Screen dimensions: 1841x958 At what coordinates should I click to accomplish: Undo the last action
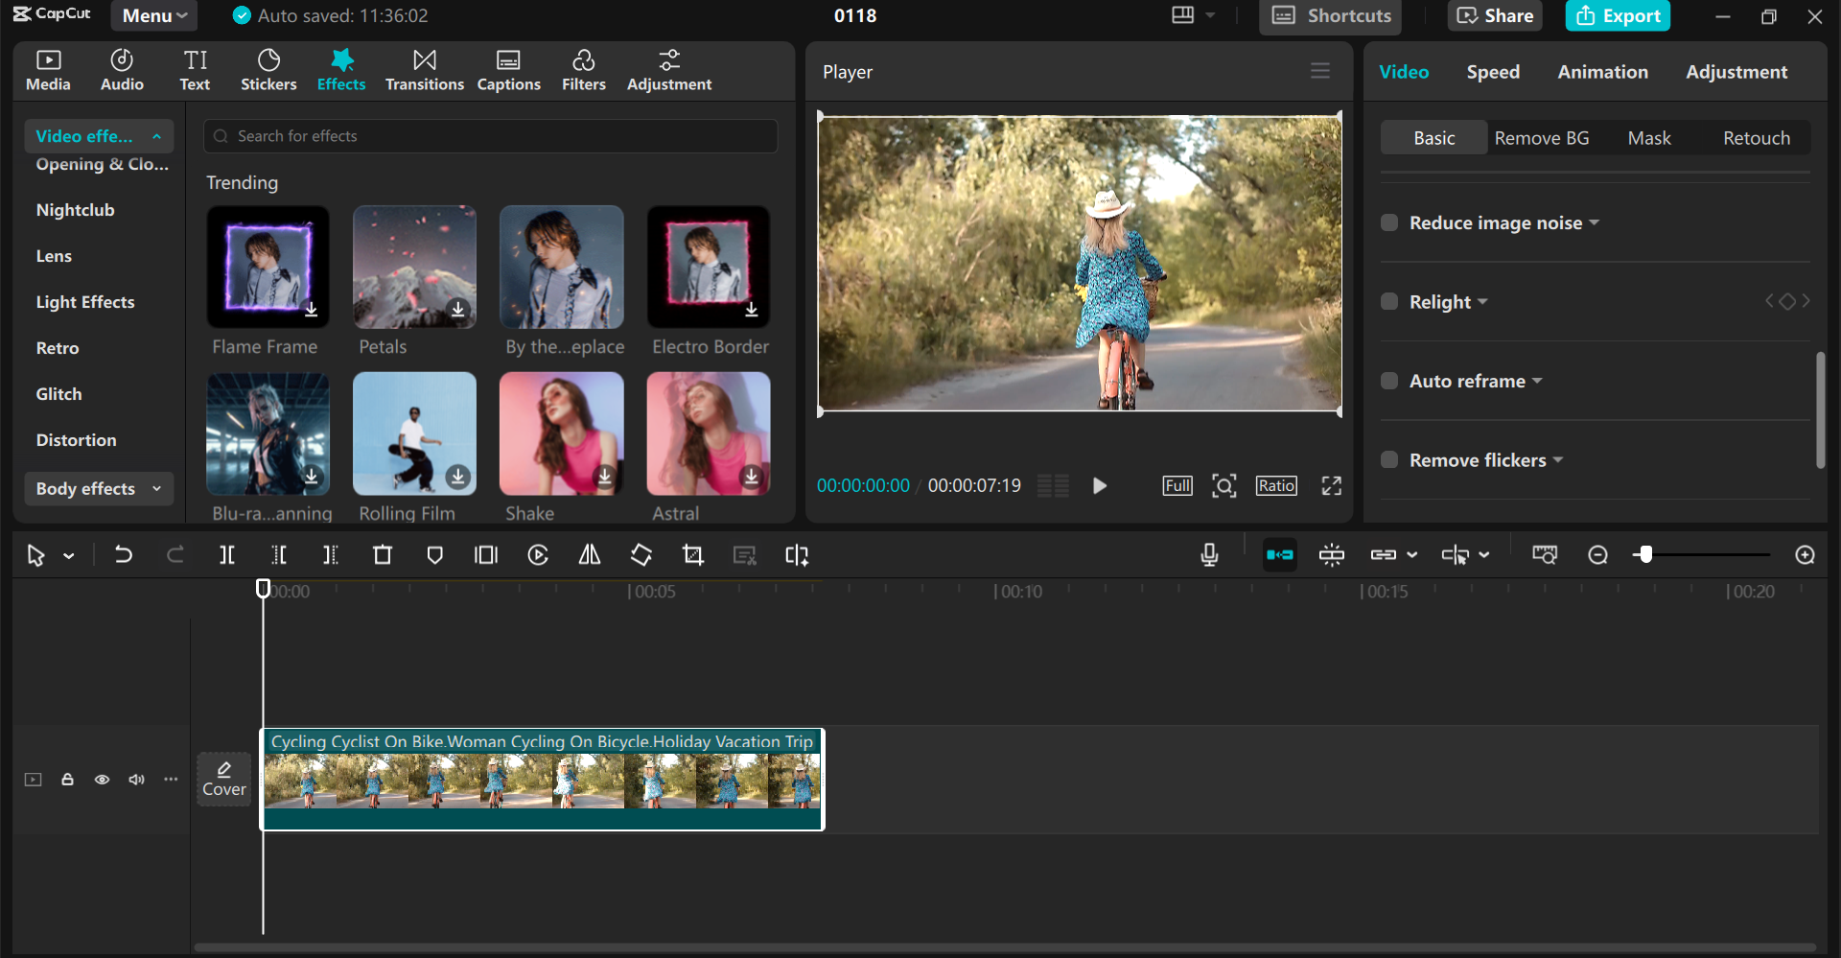click(x=124, y=554)
